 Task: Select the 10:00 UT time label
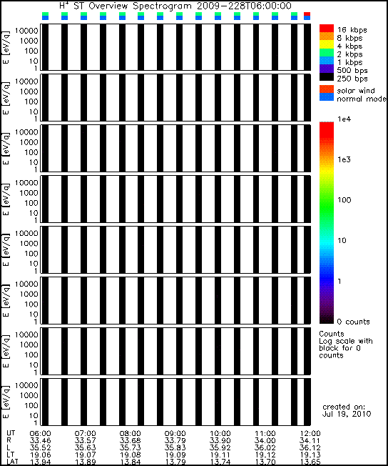click(220, 434)
